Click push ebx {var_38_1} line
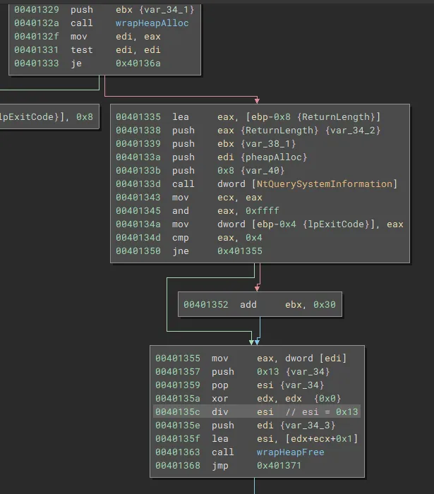This screenshot has width=434, height=494. point(206,144)
